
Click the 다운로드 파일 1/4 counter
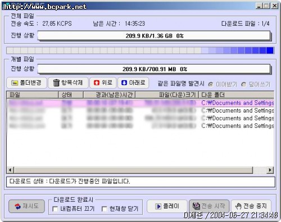[246, 24]
